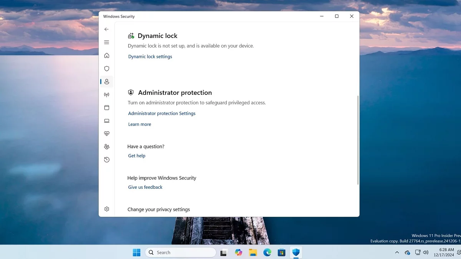Screen dimensions: 461x259
Task: Click Give us feedback link
Action: click(x=145, y=187)
